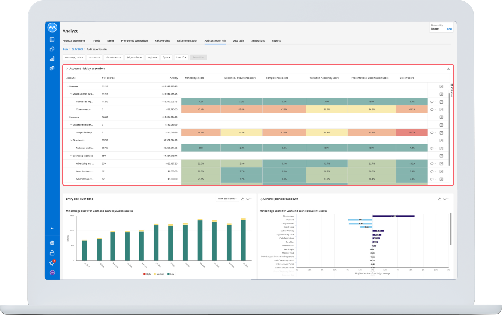Switch to the Risk overview tab

pos(163,40)
